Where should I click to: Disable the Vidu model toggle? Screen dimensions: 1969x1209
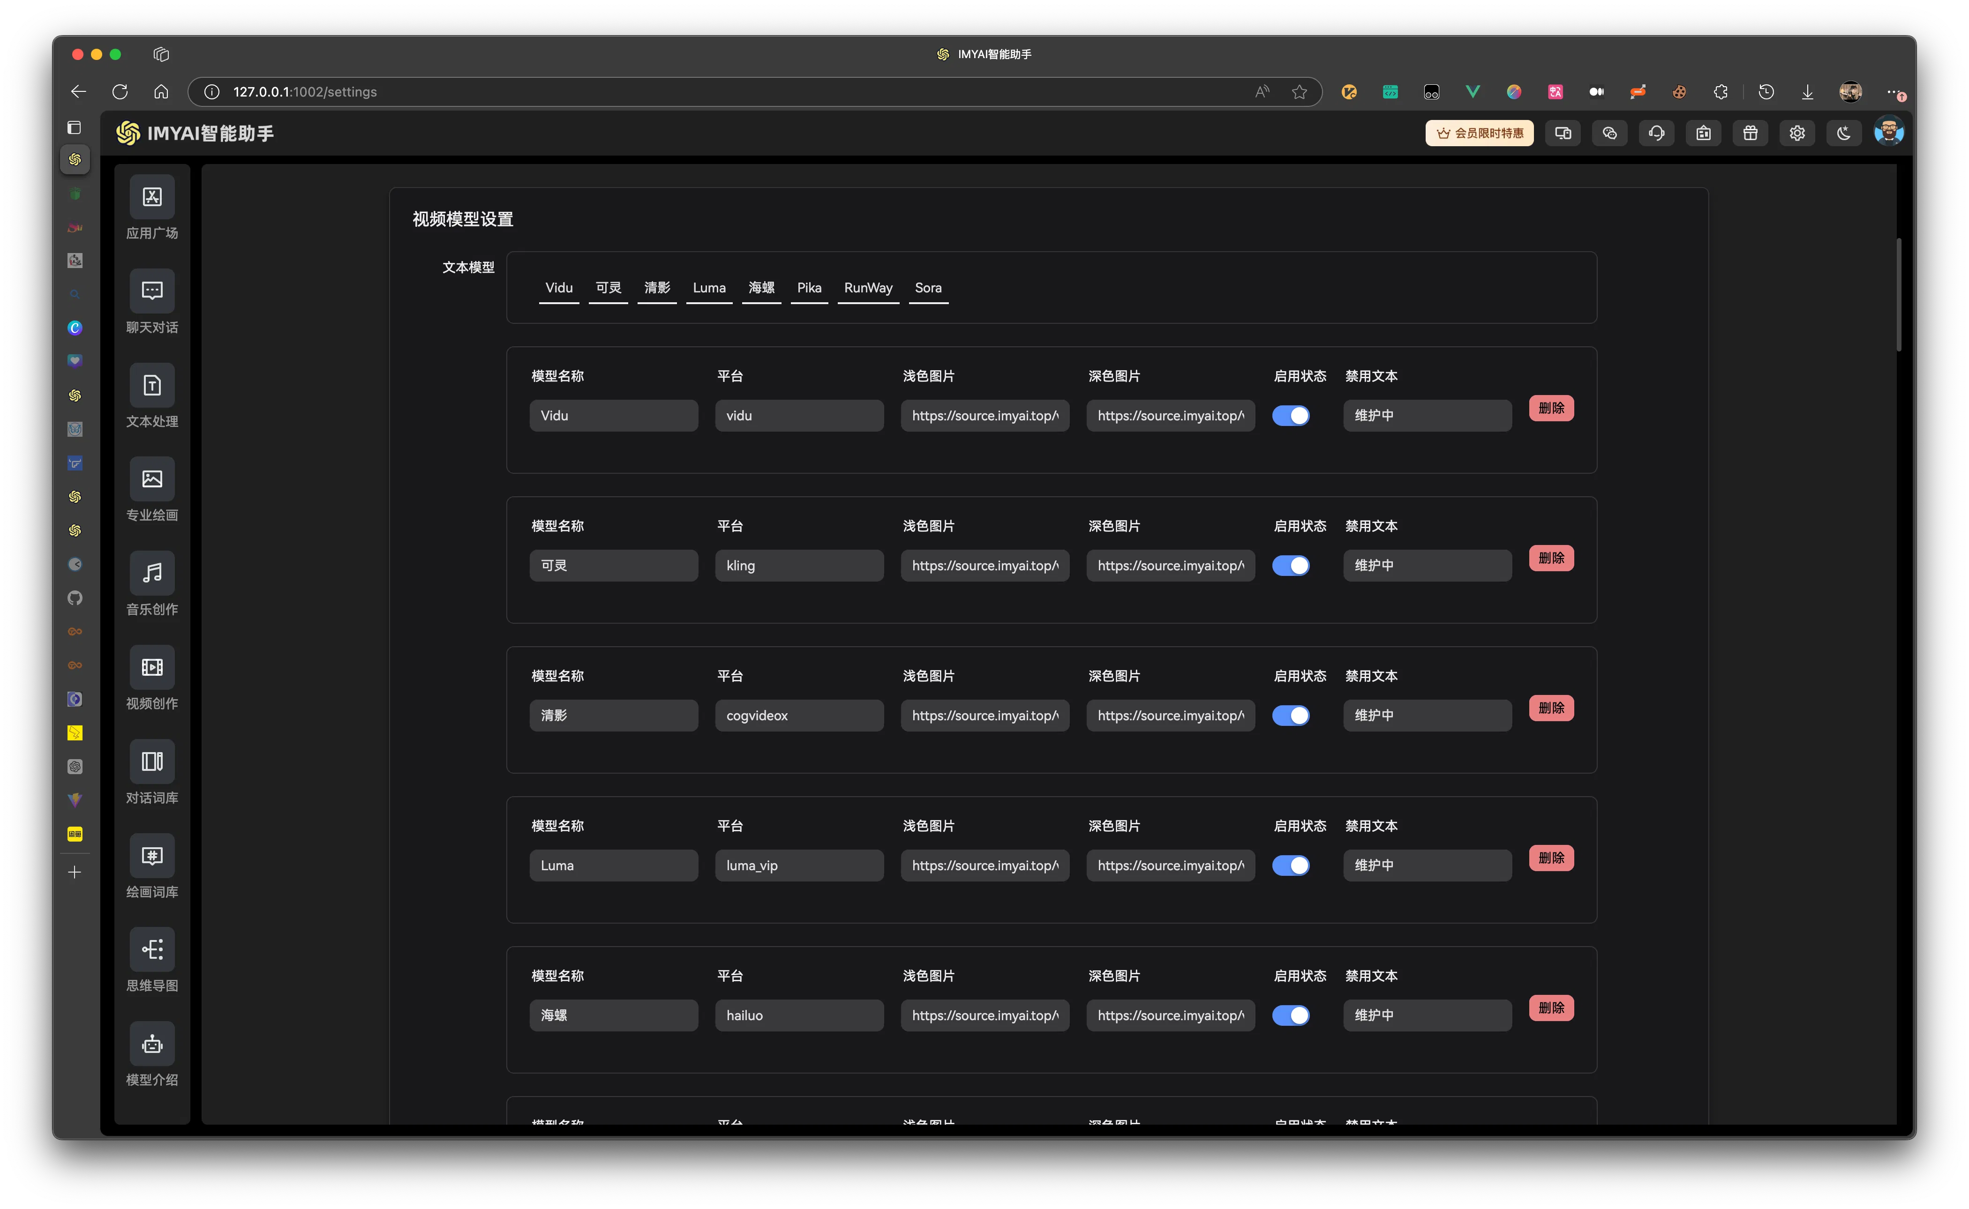tap(1290, 416)
